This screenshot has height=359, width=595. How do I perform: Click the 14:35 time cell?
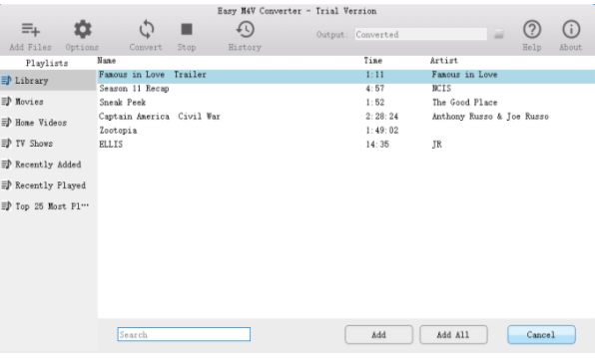(x=377, y=145)
